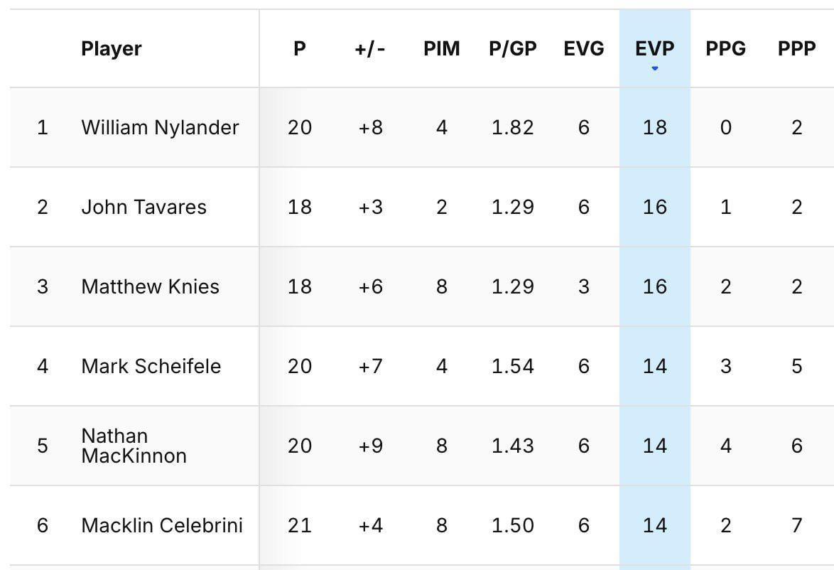The height and width of the screenshot is (570, 834).
Task: Sort the table by EVG column
Action: click(584, 48)
